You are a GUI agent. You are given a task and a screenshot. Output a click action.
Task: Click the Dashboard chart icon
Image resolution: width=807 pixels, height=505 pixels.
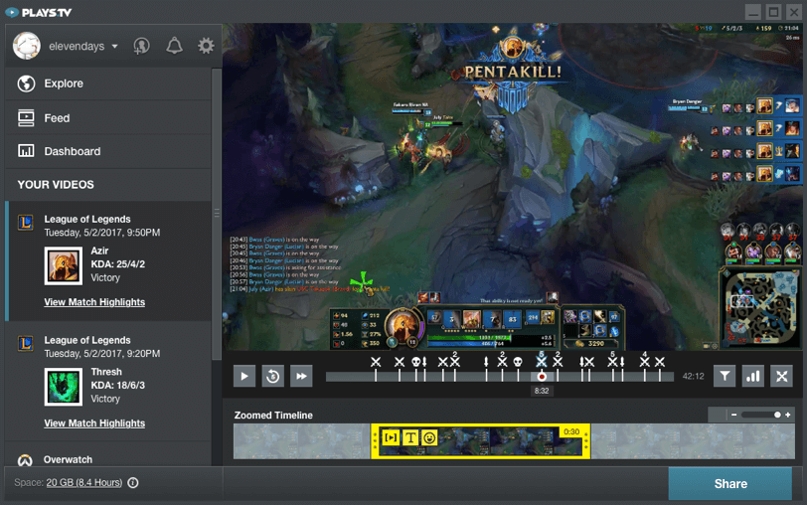coord(26,151)
